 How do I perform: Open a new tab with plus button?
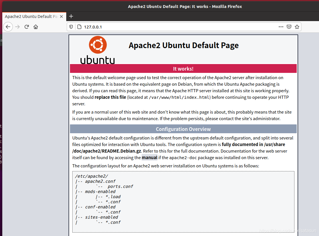pyautogui.click(x=71, y=16)
